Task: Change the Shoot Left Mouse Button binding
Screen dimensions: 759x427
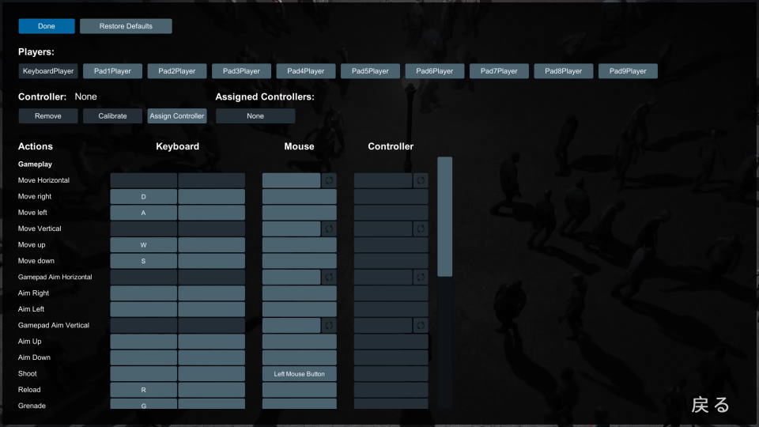Action: tap(299, 374)
